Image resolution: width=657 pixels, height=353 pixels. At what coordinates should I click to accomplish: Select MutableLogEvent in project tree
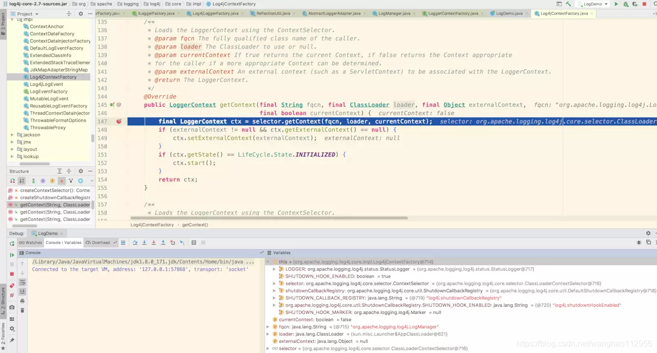[49, 99]
